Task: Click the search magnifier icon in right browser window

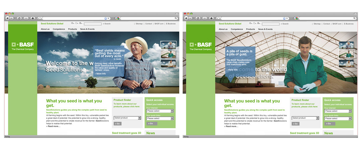Action: tap(354, 18)
